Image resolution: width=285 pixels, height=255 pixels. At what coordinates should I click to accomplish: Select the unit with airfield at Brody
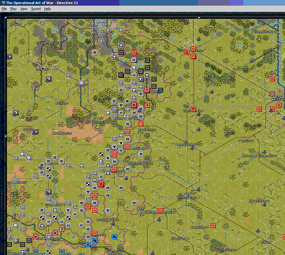pyautogui.click(x=35, y=131)
